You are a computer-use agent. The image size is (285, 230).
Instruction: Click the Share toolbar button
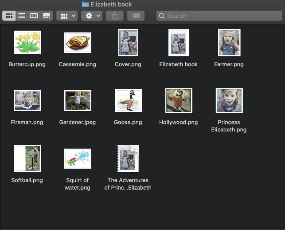(115, 16)
